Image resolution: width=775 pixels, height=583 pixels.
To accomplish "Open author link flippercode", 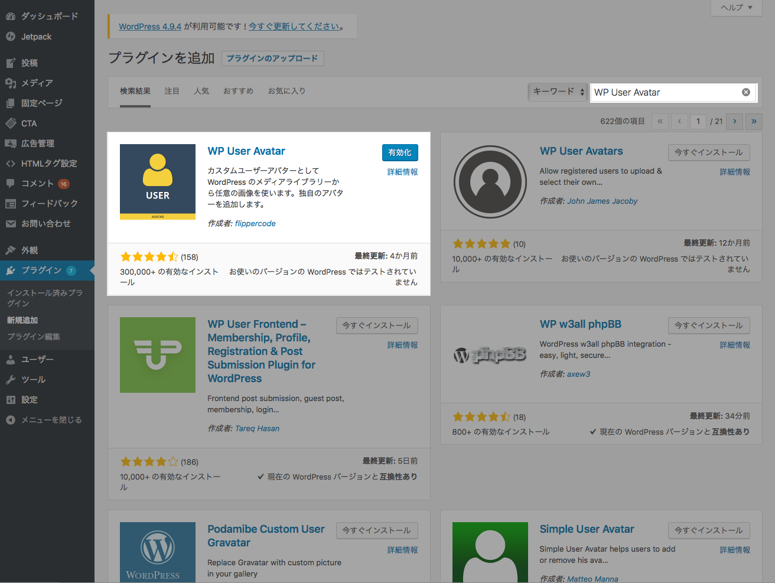I will (255, 223).
